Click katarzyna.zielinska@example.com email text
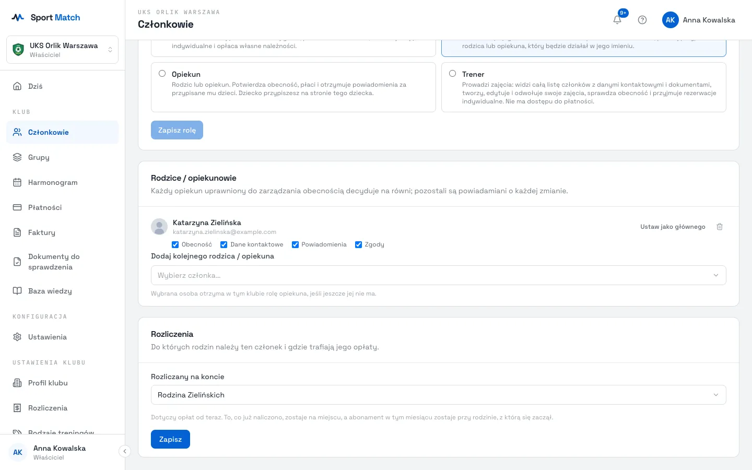 pyautogui.click(x=225, y=232)
